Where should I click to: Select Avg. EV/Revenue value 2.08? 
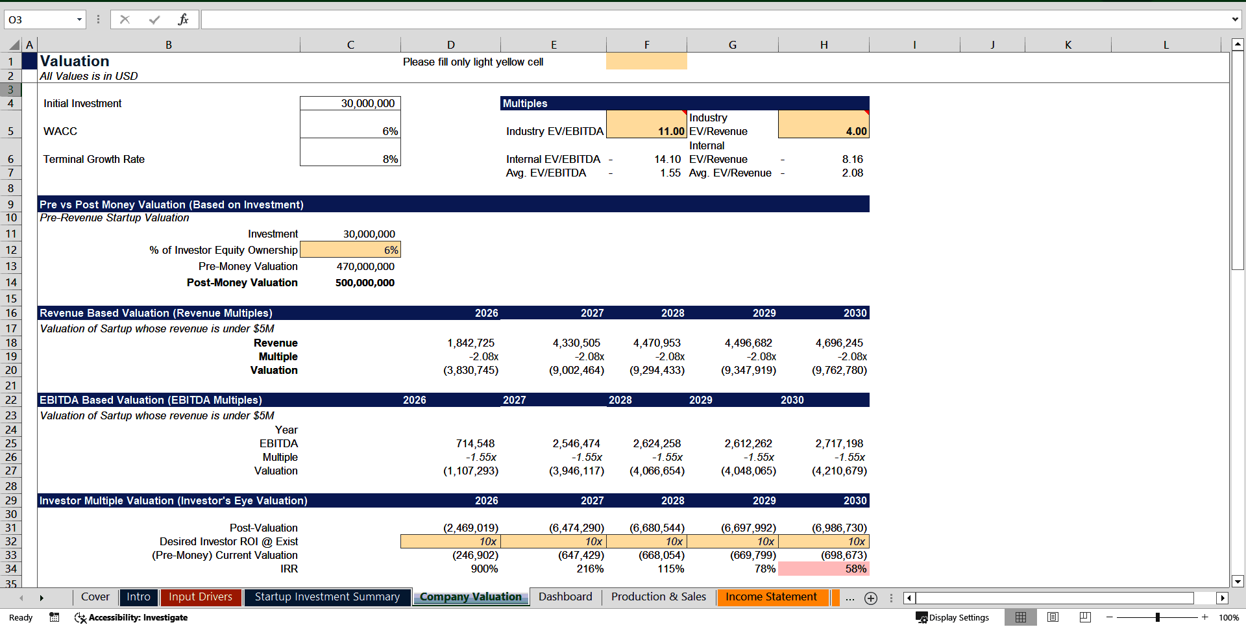tap(824, 173)
